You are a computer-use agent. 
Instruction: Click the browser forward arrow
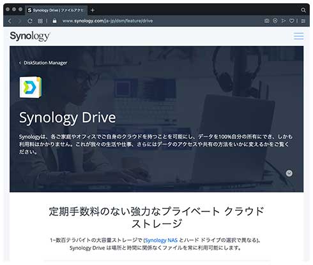pos(20,21)
